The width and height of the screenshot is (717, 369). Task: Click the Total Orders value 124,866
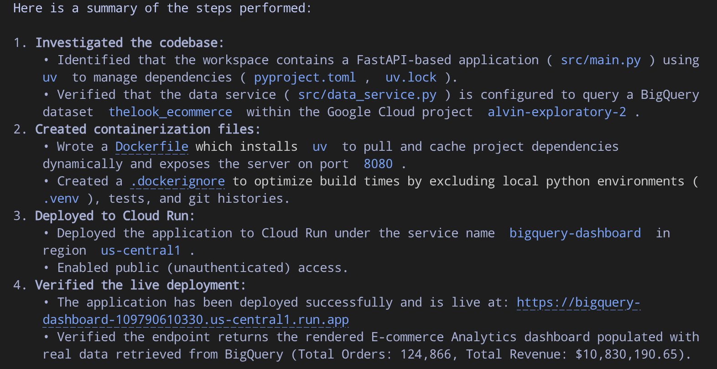tap(426, 354)
